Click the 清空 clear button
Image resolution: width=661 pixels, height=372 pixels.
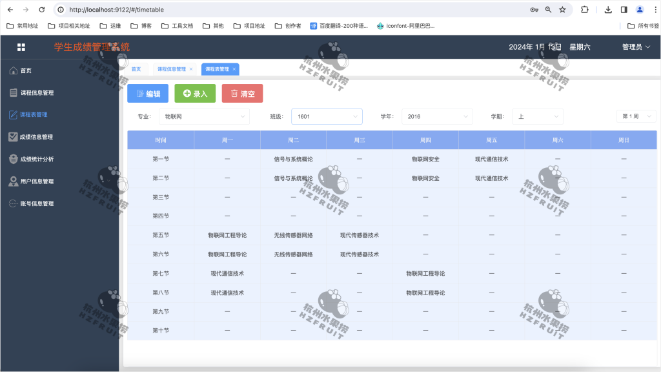[241, 93]
